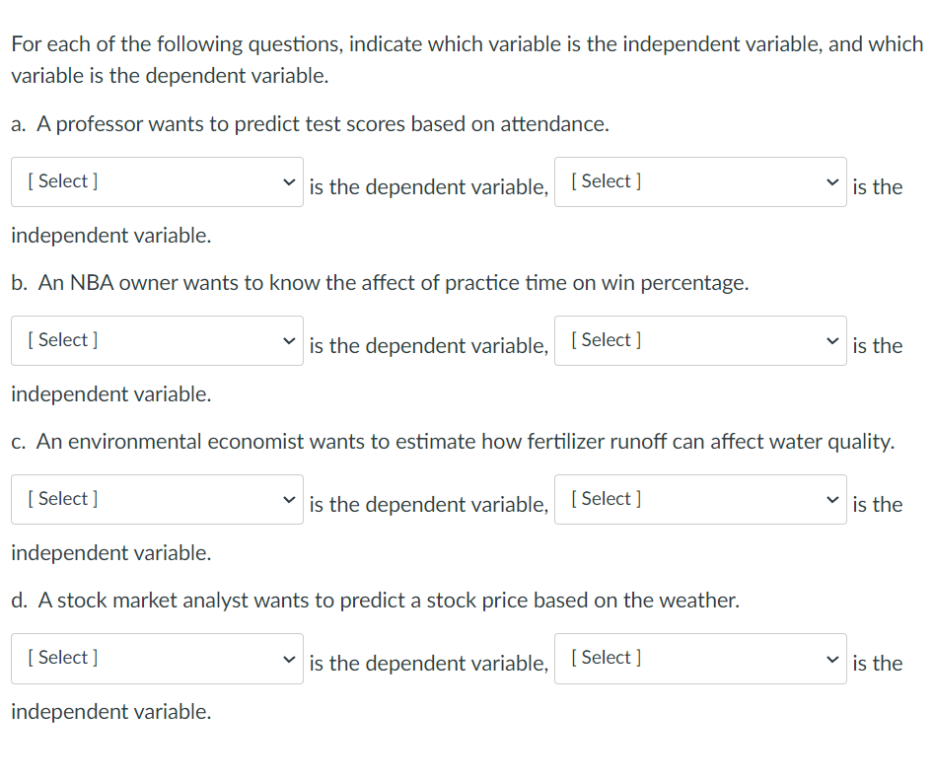Click the [ Select ] placeholder text in question d

point(62,657)
